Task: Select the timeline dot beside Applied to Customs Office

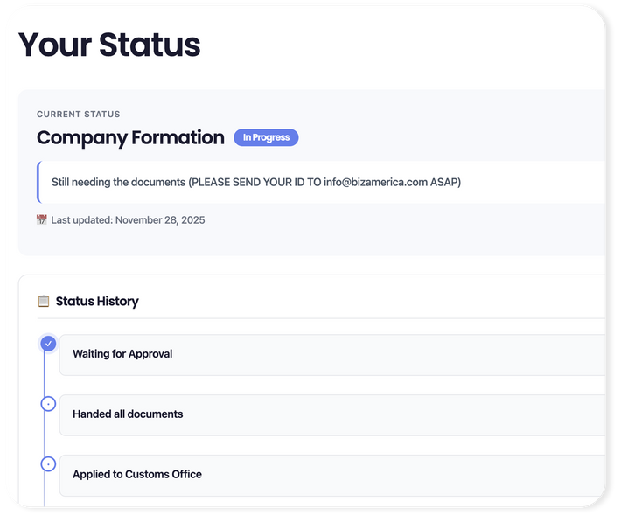Action: click(x=48, y=464)
